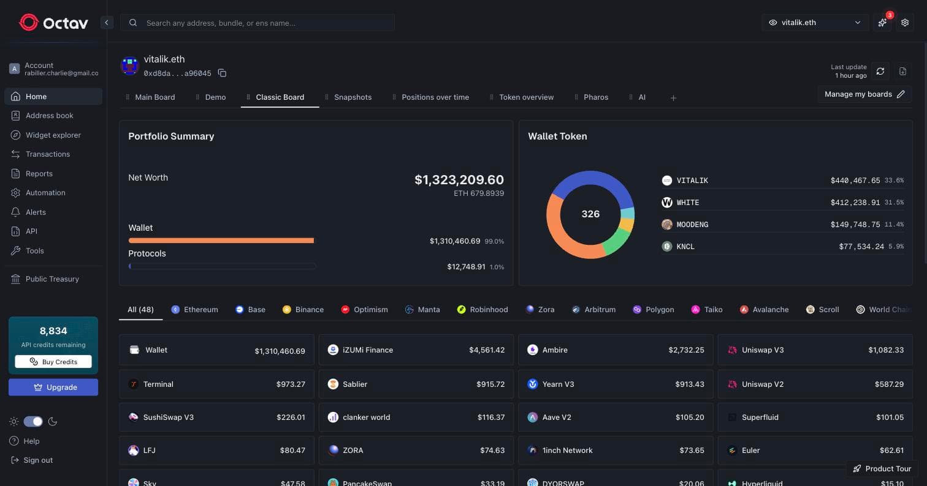
Task: Open Address book in the sidebar
Action: coord(53,116)
